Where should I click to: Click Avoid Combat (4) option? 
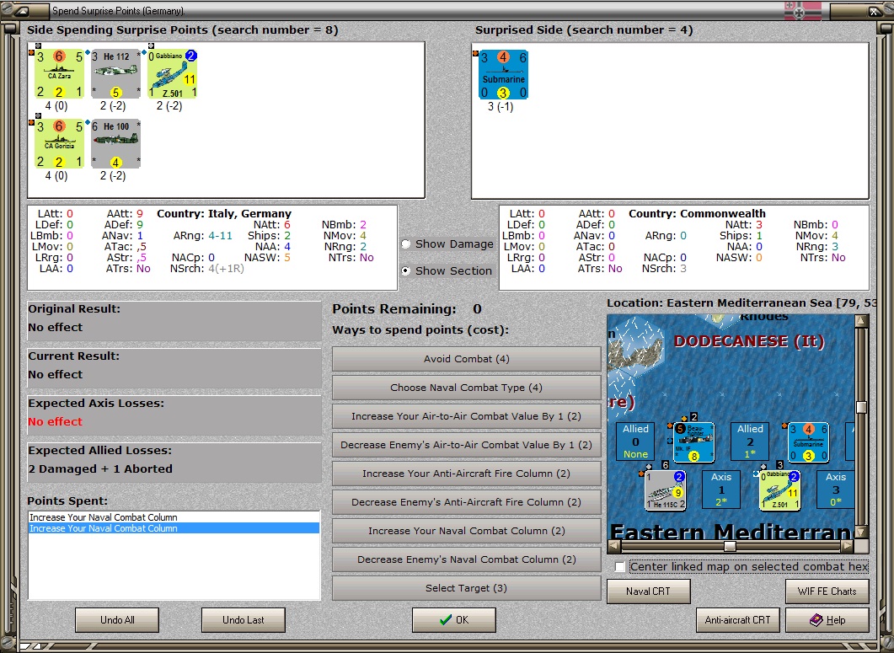(467, 359)
